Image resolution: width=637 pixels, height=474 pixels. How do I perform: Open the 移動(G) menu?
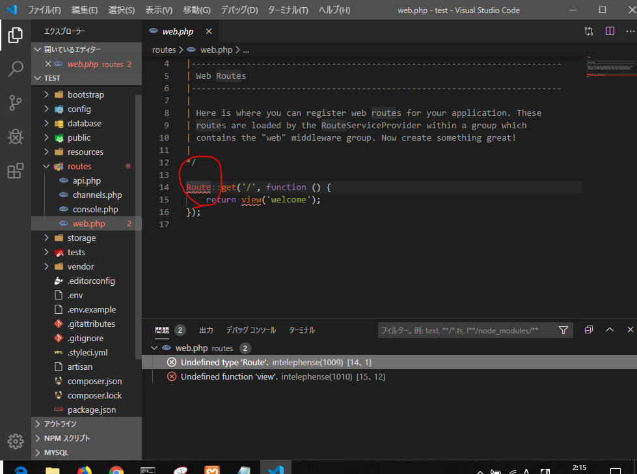pyautogui.click(x=197, y=10)
